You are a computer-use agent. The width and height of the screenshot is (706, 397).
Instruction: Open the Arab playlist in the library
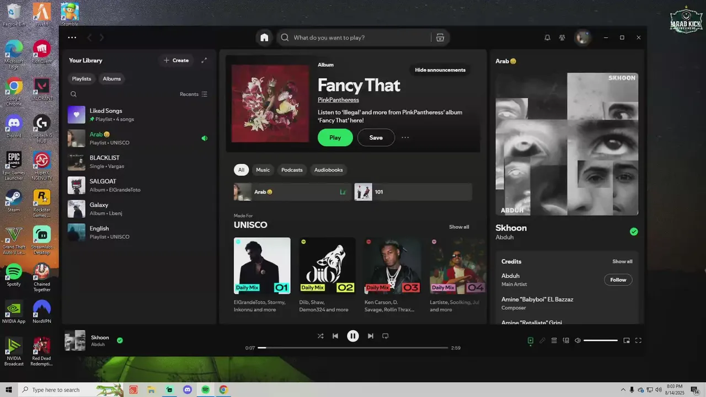tap(139, 138)
